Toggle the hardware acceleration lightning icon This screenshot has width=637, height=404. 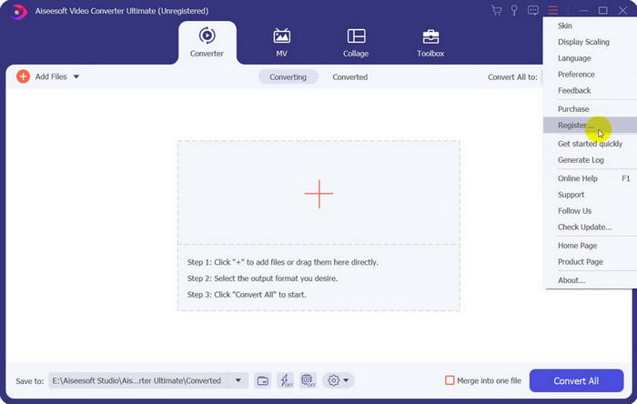285,380
